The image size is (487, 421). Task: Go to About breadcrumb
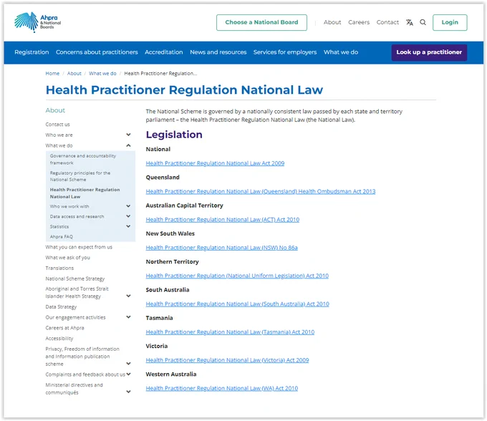74,74
